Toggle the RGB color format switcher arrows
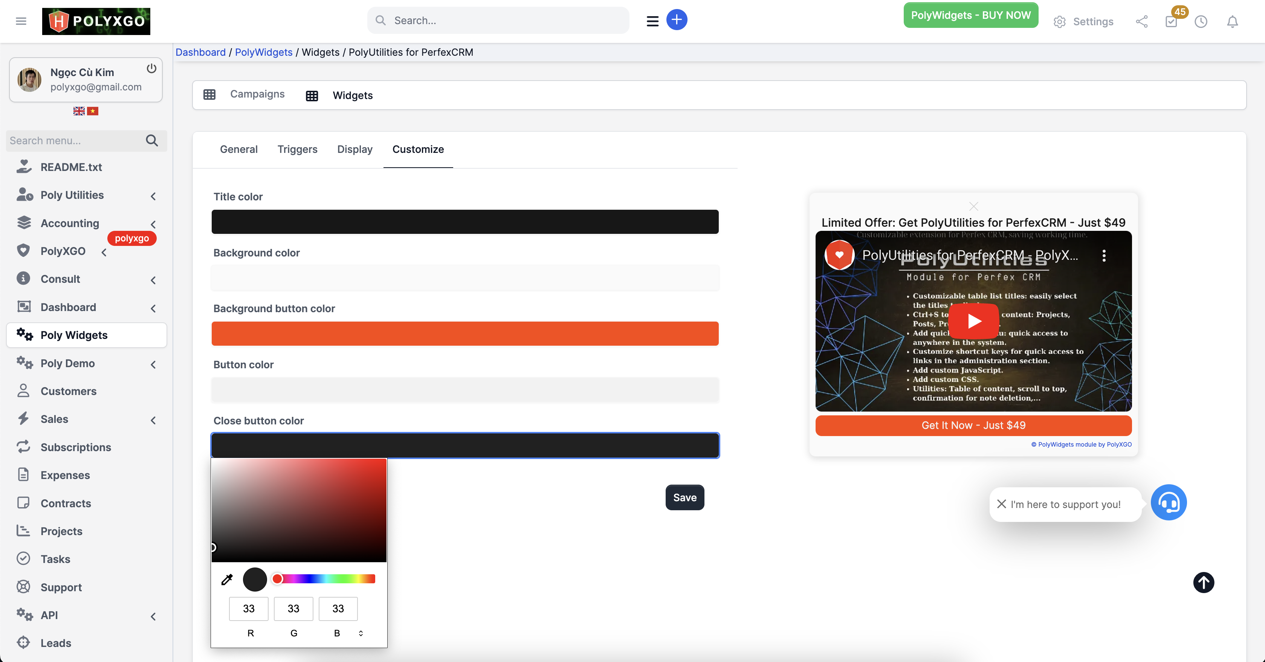Viewport: 1265px width, 662px height. (x=361, y=633)
